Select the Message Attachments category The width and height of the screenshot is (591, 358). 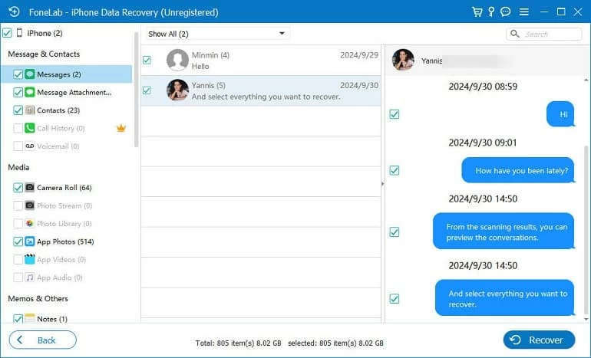point(74,92)
